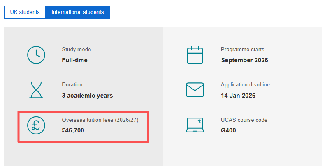The width and height of the screenshot is (327, 166).
Task: Select the International students tab
Action: [x=77, y=12]
